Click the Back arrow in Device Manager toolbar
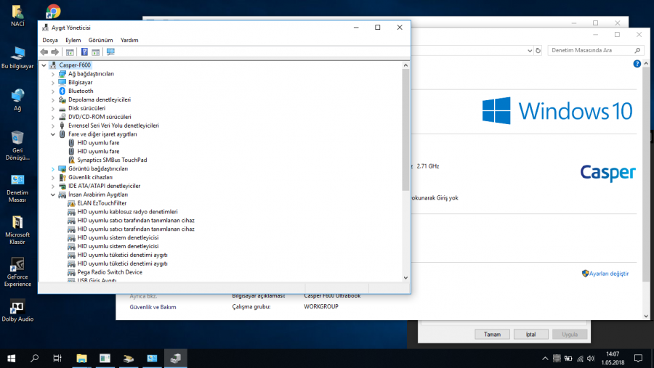Viewport: 654px width, 368px height. 44,52
